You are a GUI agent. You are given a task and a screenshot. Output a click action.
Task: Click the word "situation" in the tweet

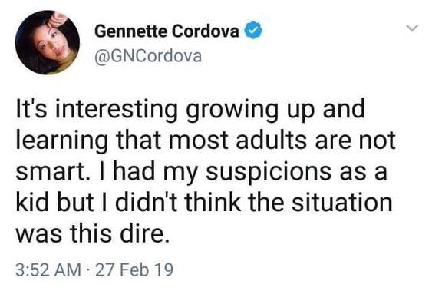(x=342, y=203)
